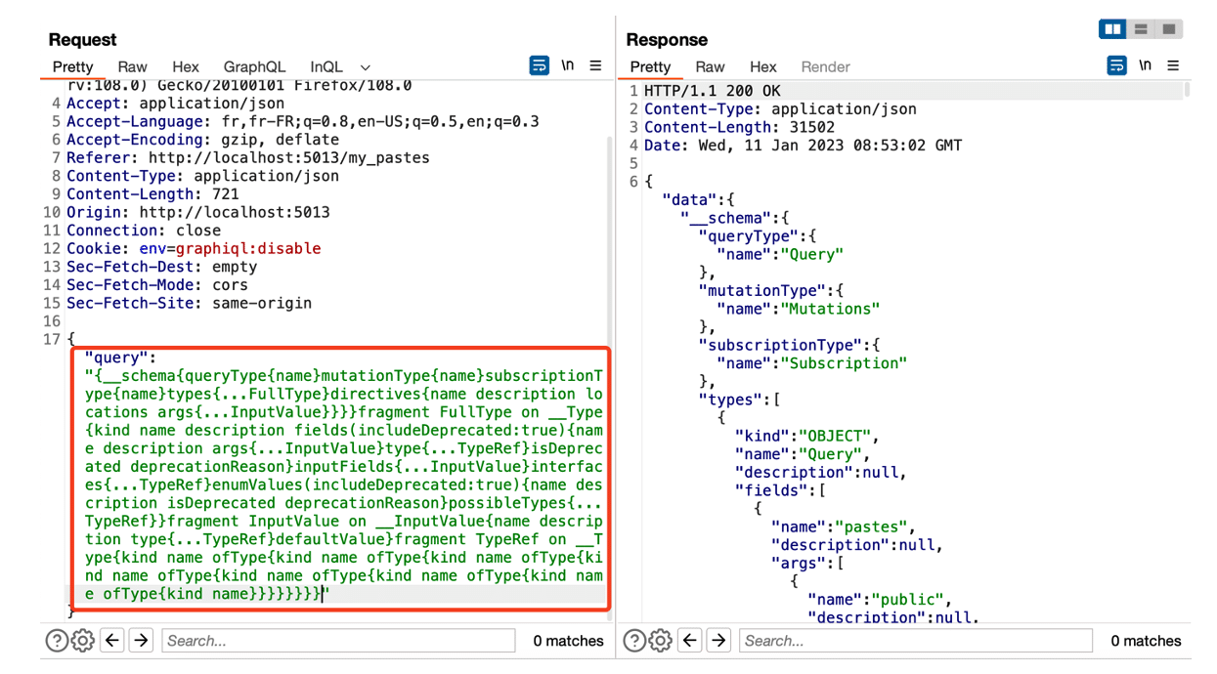Select side-by-side layout view icon
This screenshot has width=1217, height=674.
(1112, 29)
